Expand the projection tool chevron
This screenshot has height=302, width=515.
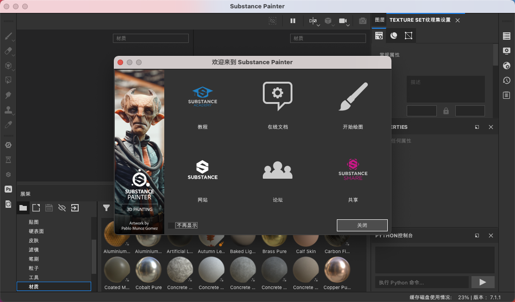click(x=13, y=70)
